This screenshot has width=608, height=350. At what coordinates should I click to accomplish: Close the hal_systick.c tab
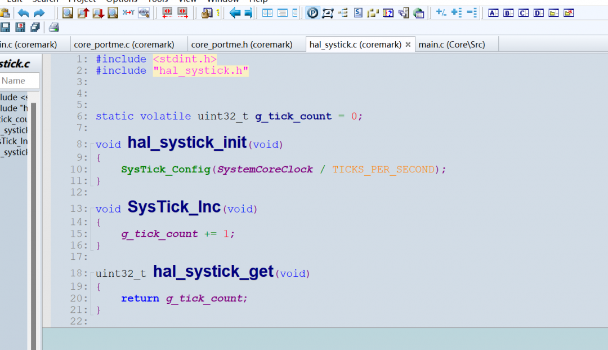coord(408,45)
